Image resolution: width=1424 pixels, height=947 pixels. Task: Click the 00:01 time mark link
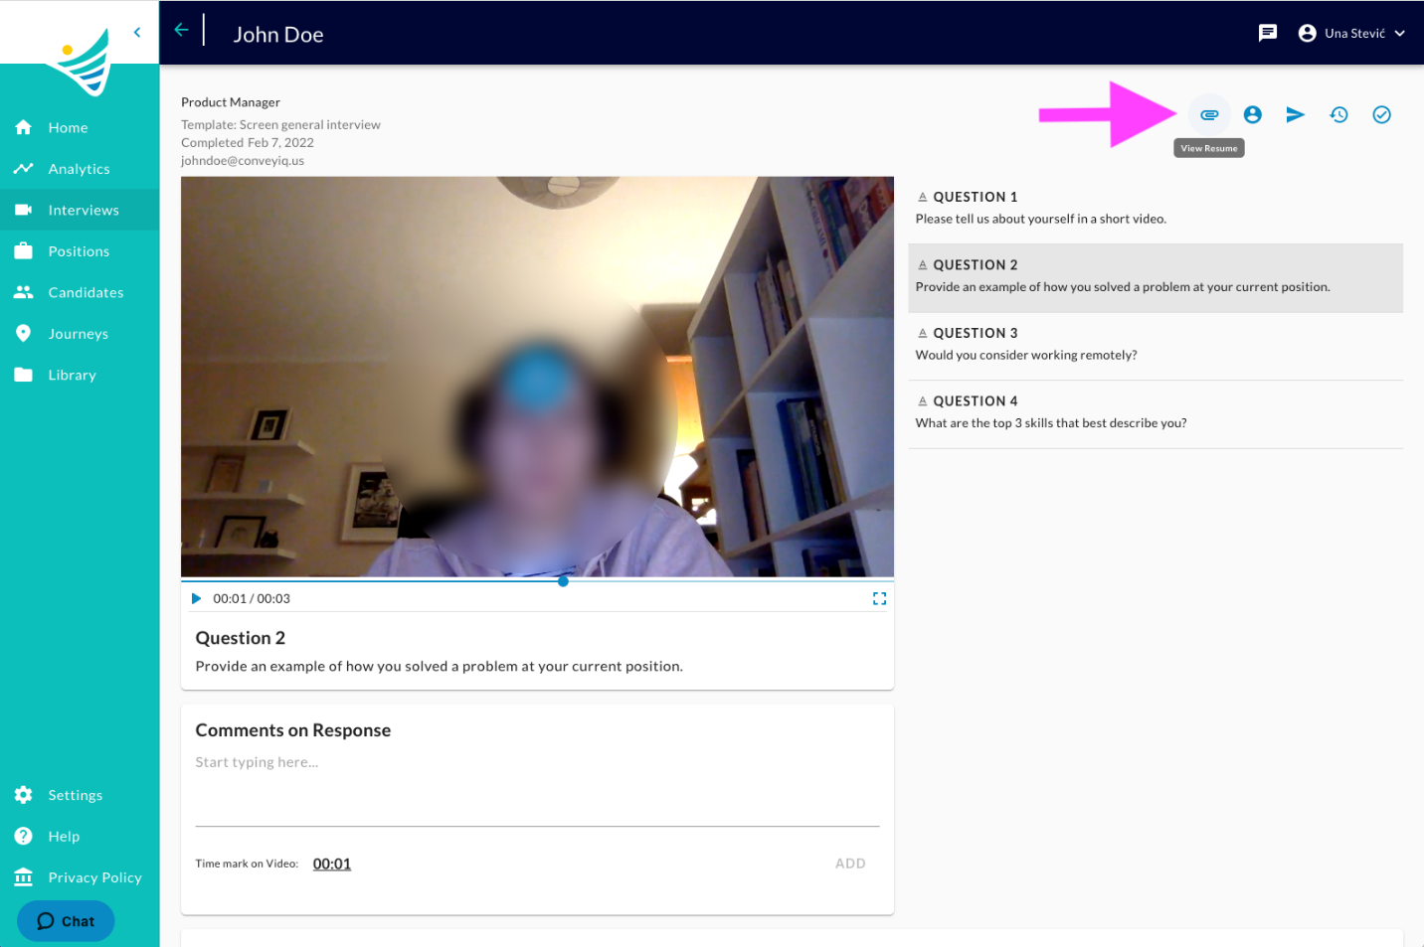tap(332, 864)
